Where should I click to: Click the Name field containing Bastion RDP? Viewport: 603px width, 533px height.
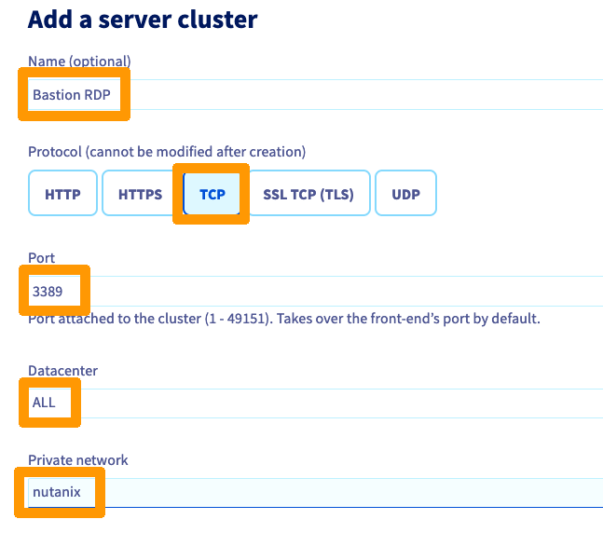[x=315, y=95]
